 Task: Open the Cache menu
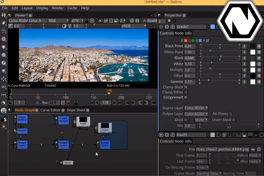coord(72,8)
